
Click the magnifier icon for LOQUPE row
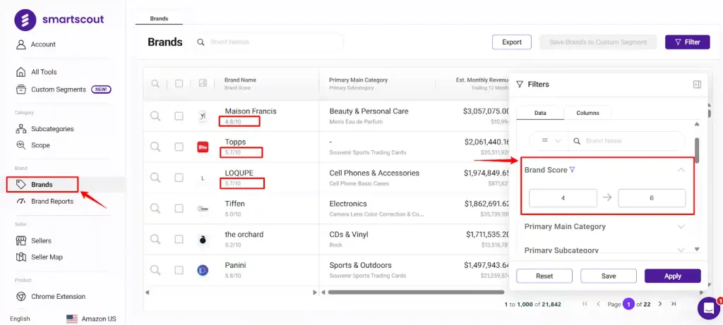tap(155, 178)
